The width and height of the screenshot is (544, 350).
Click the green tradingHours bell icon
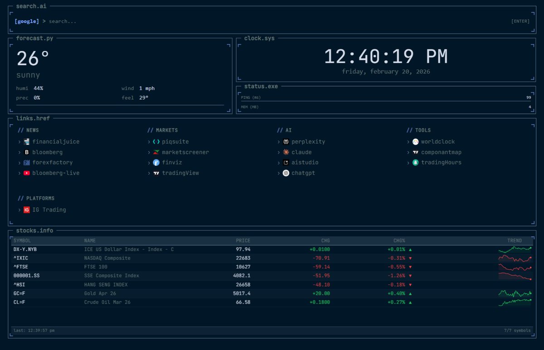coord(416,162)
